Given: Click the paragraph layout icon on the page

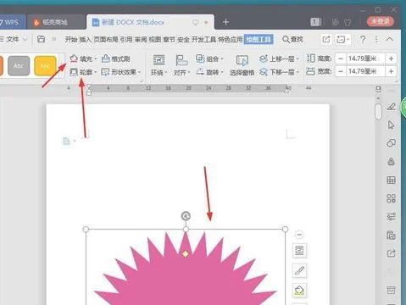Looking at the screenshot, I should click(66, 141).
